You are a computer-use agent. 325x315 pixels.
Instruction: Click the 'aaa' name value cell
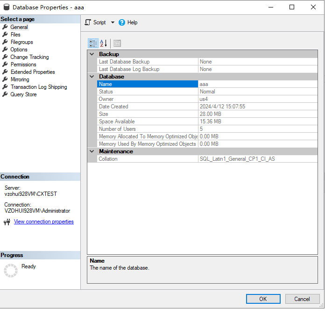[258, 84]
